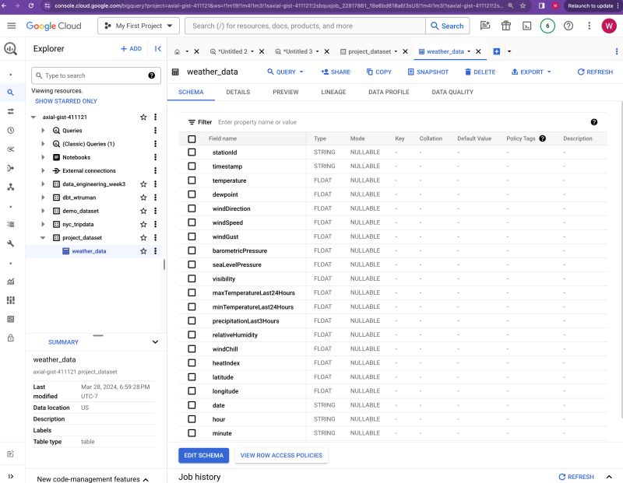Screen dimensions: 623x483
Task: Check the stationId field checkbox
Action: [192, 152]
